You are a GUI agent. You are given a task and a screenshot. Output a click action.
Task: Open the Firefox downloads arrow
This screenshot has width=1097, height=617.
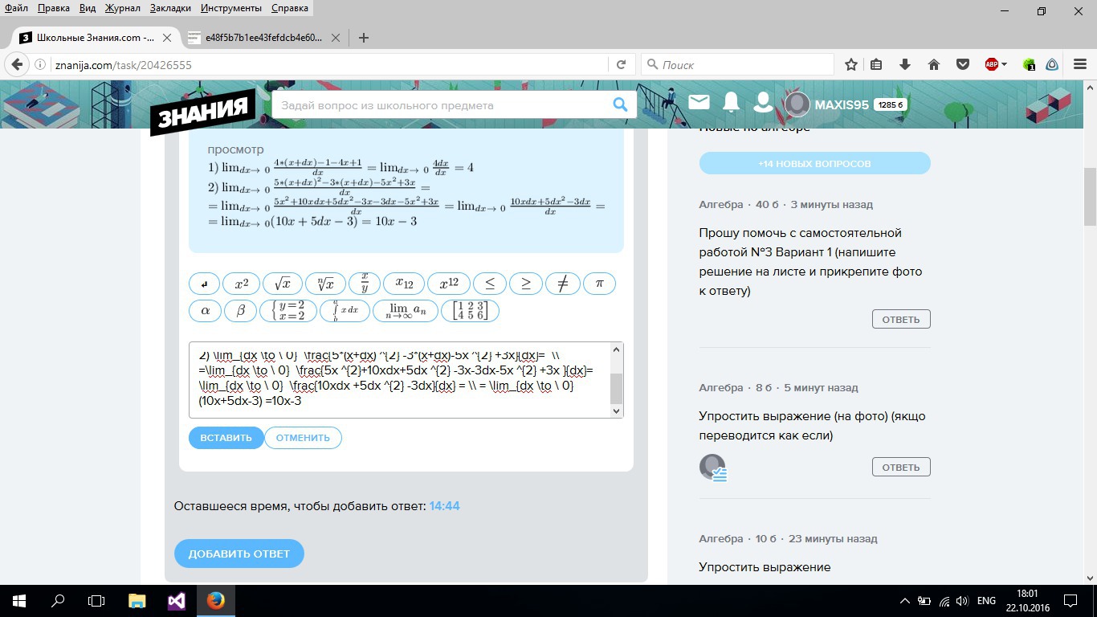click(x=905, y=64)
